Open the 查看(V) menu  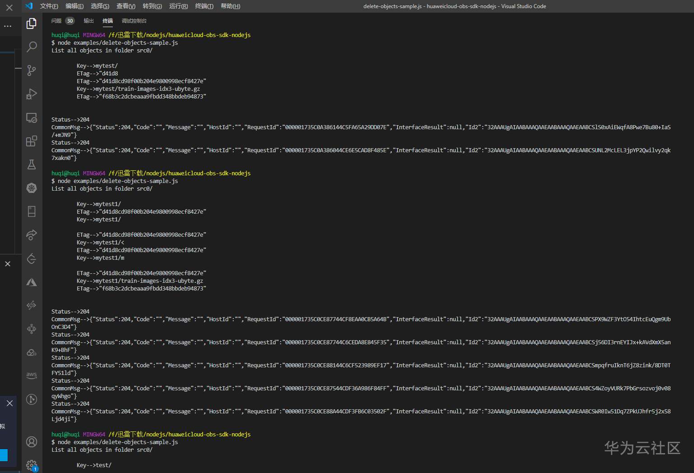click(x=126, y=6)
